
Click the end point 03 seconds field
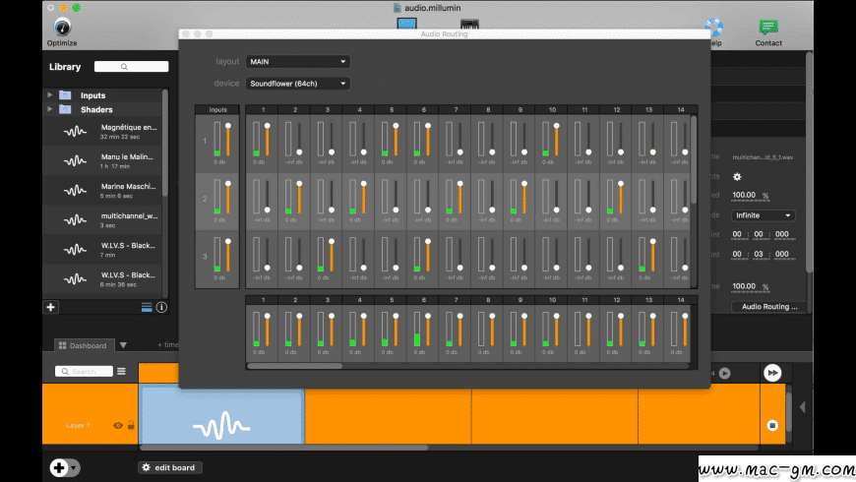[x=759, y=254]
